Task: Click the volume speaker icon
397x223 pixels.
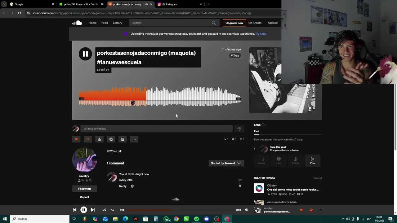Action: 247,210
